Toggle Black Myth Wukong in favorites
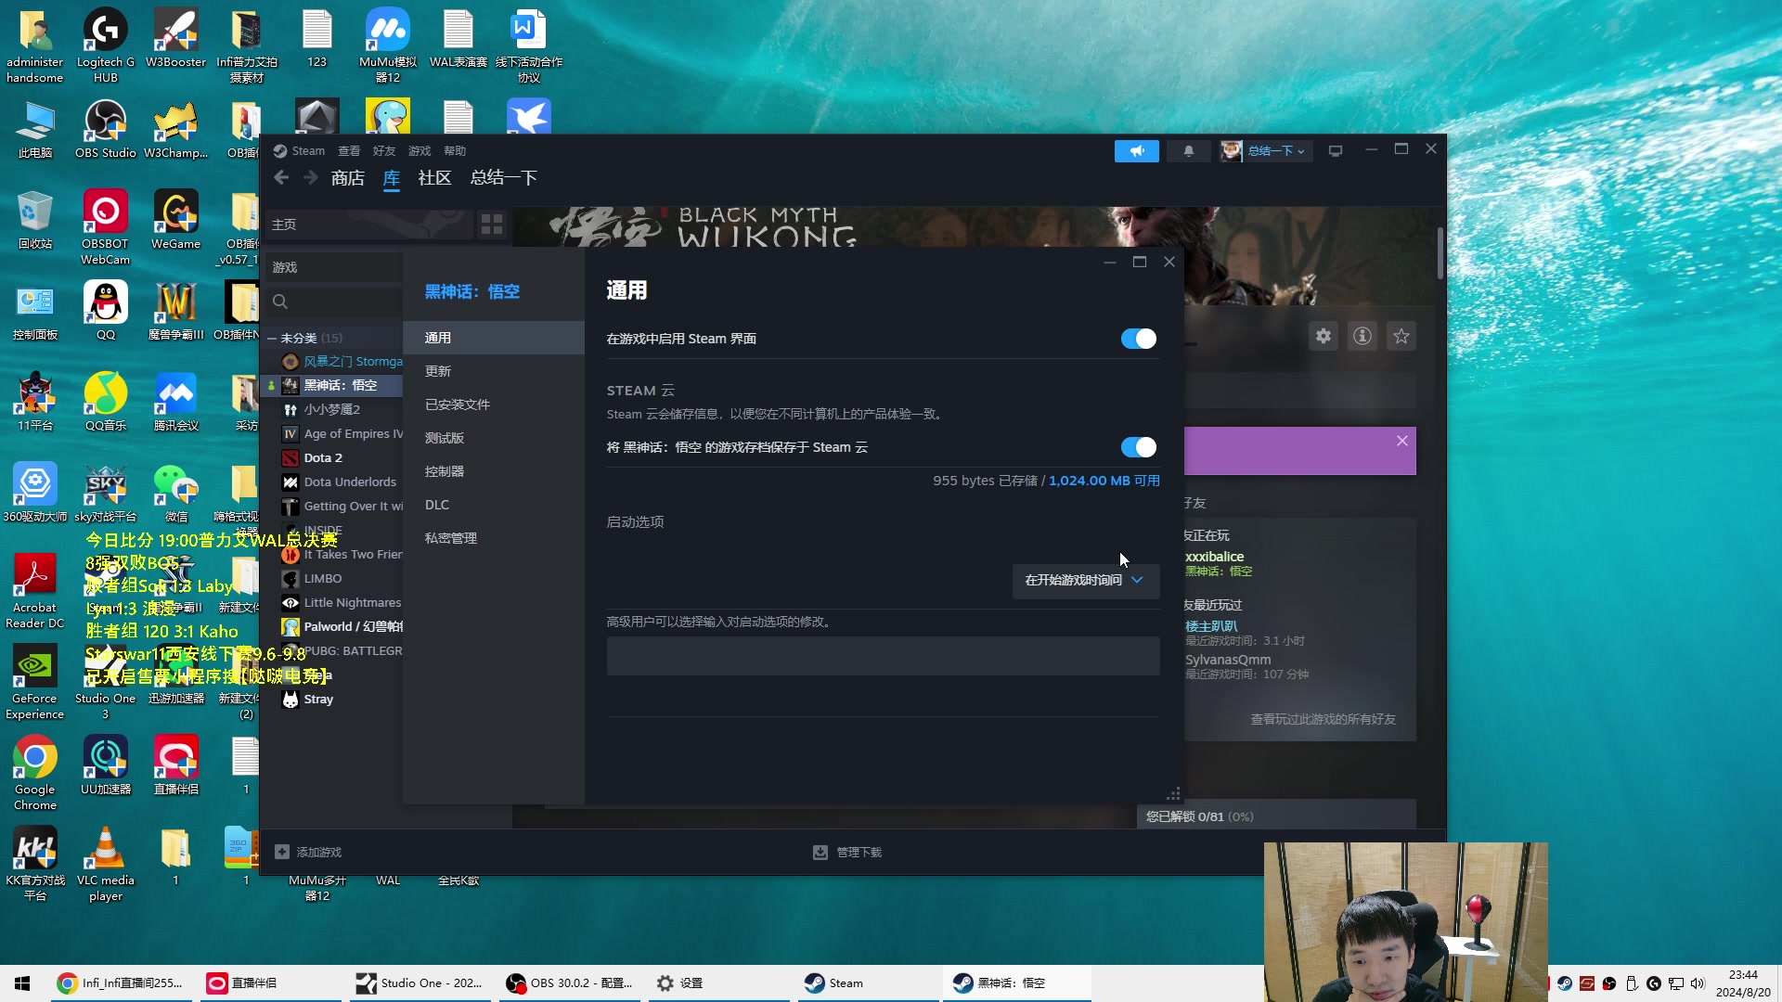The image size is (1782, 1002). pyautogui.click(x=1401, y=337)
